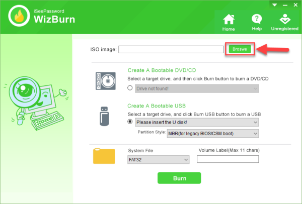Viewport: 302px width, 204px height.
Task: Open the Help icon
Action: click(x=257, y=19)
